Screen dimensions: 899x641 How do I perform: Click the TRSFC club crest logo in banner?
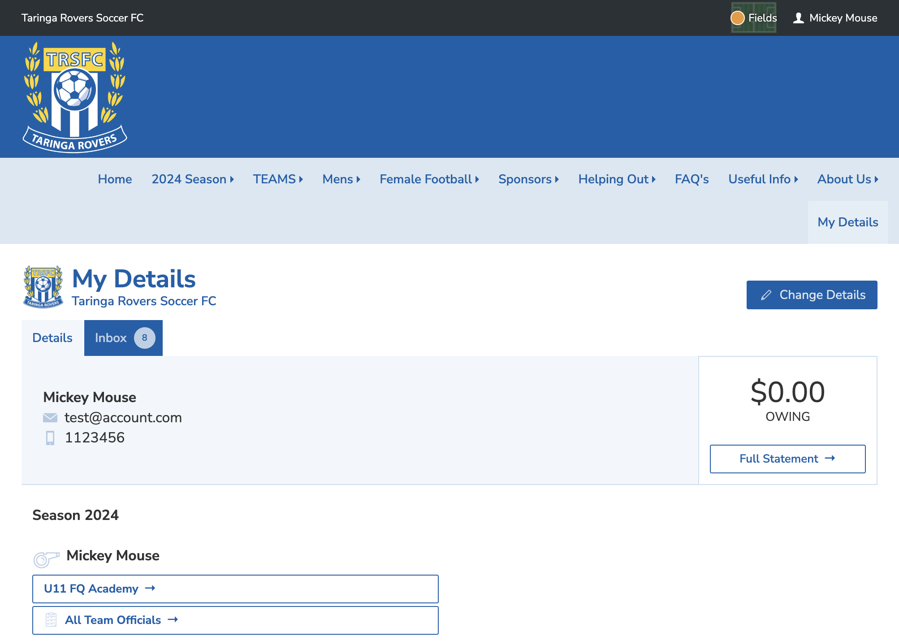click(x=75, y=97)
